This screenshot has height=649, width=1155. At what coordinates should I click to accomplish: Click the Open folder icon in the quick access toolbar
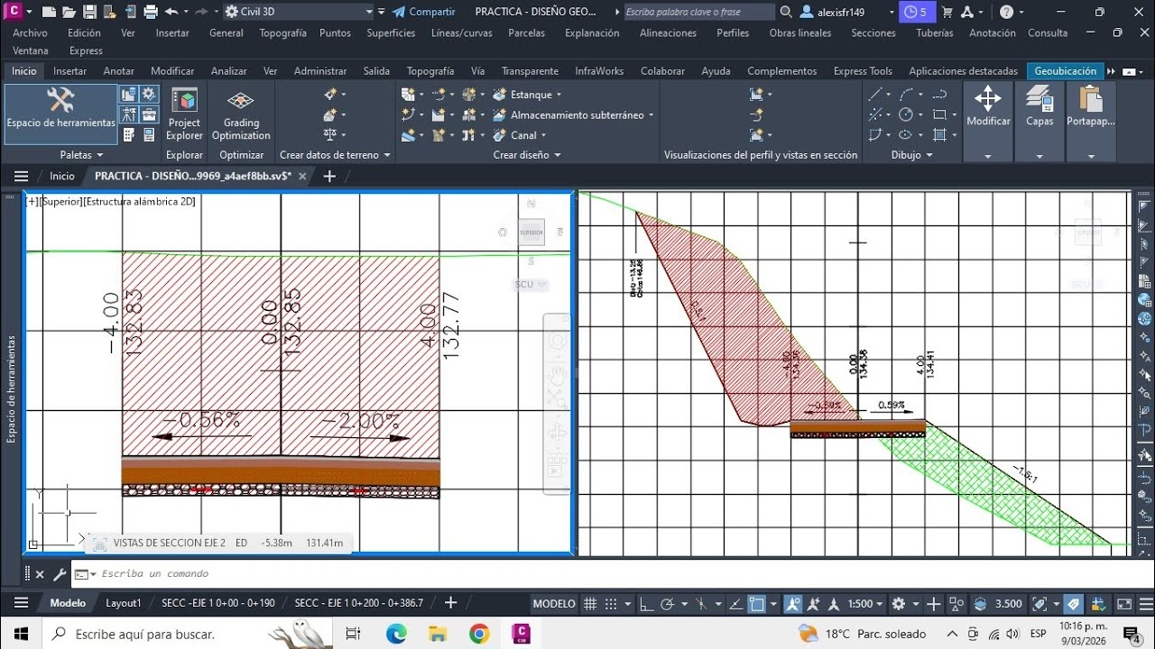(x=69, y=12)
